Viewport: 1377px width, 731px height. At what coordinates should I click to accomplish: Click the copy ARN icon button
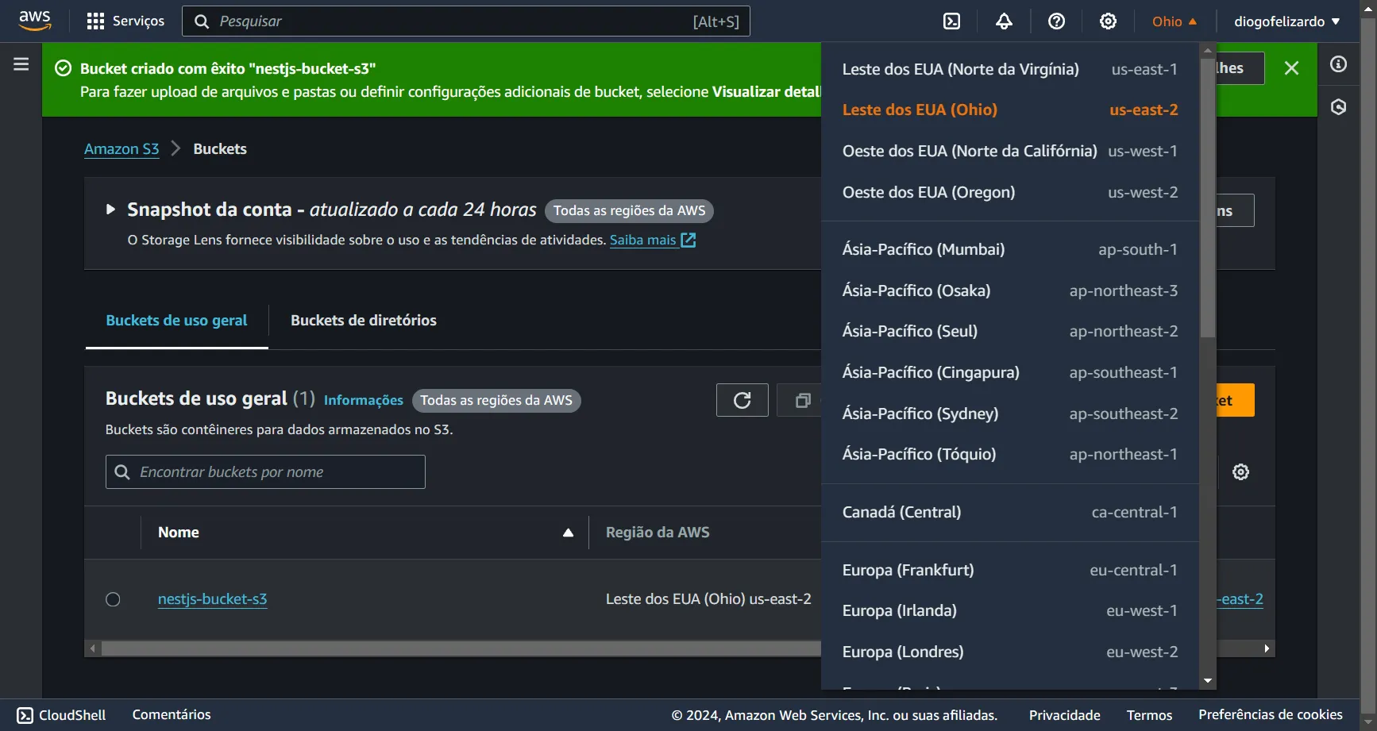[x=803, y=400]
